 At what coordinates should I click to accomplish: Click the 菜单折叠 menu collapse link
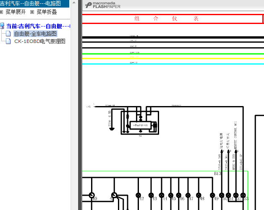coord(47,12)
